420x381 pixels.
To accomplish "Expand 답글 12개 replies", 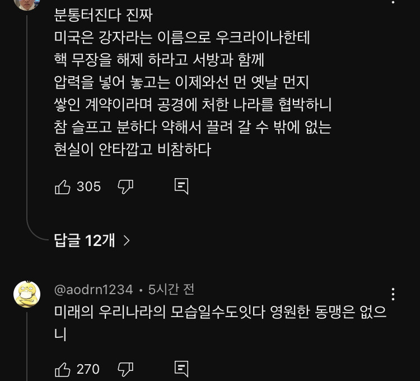I will coord(85,240).
